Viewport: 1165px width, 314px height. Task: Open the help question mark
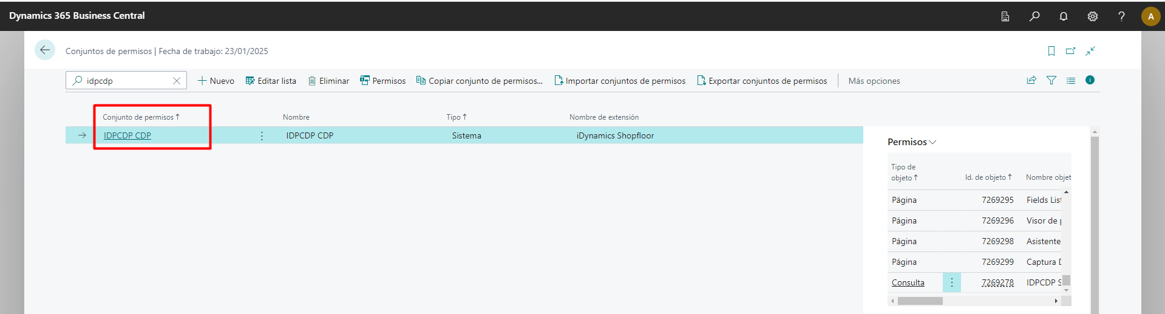point(1121,16)
